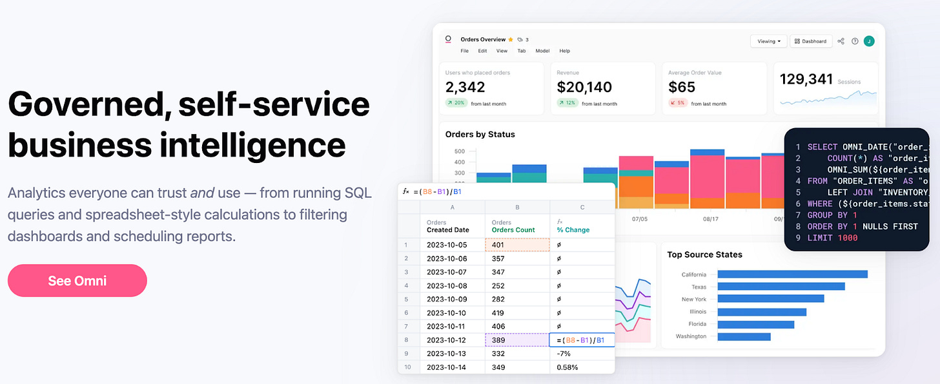Click row number 1 header
Image resolution: width=940 pixels, height=384 pixels.
pyautogui.click(x=408, y=245)
